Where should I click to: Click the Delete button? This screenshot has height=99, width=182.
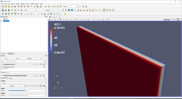(29, 59)
